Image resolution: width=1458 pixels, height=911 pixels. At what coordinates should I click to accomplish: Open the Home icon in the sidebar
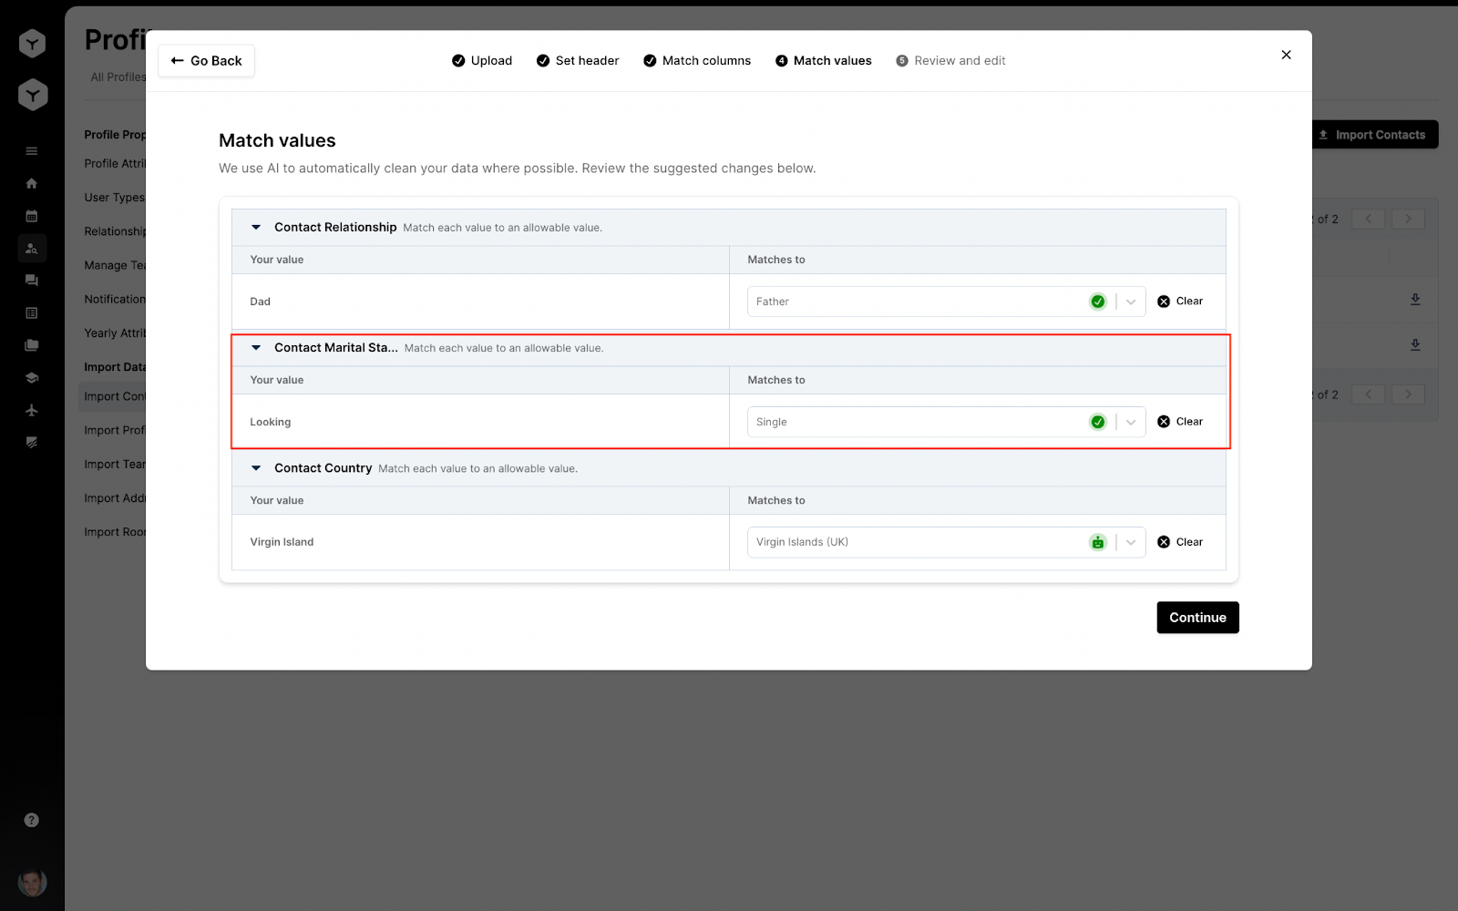[x=31, y=183]
